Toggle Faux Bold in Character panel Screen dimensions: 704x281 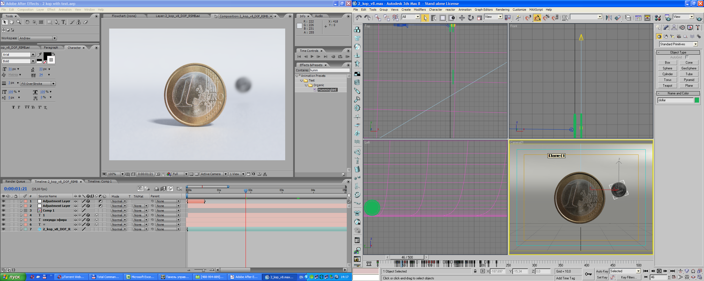(x=13, y=107)
